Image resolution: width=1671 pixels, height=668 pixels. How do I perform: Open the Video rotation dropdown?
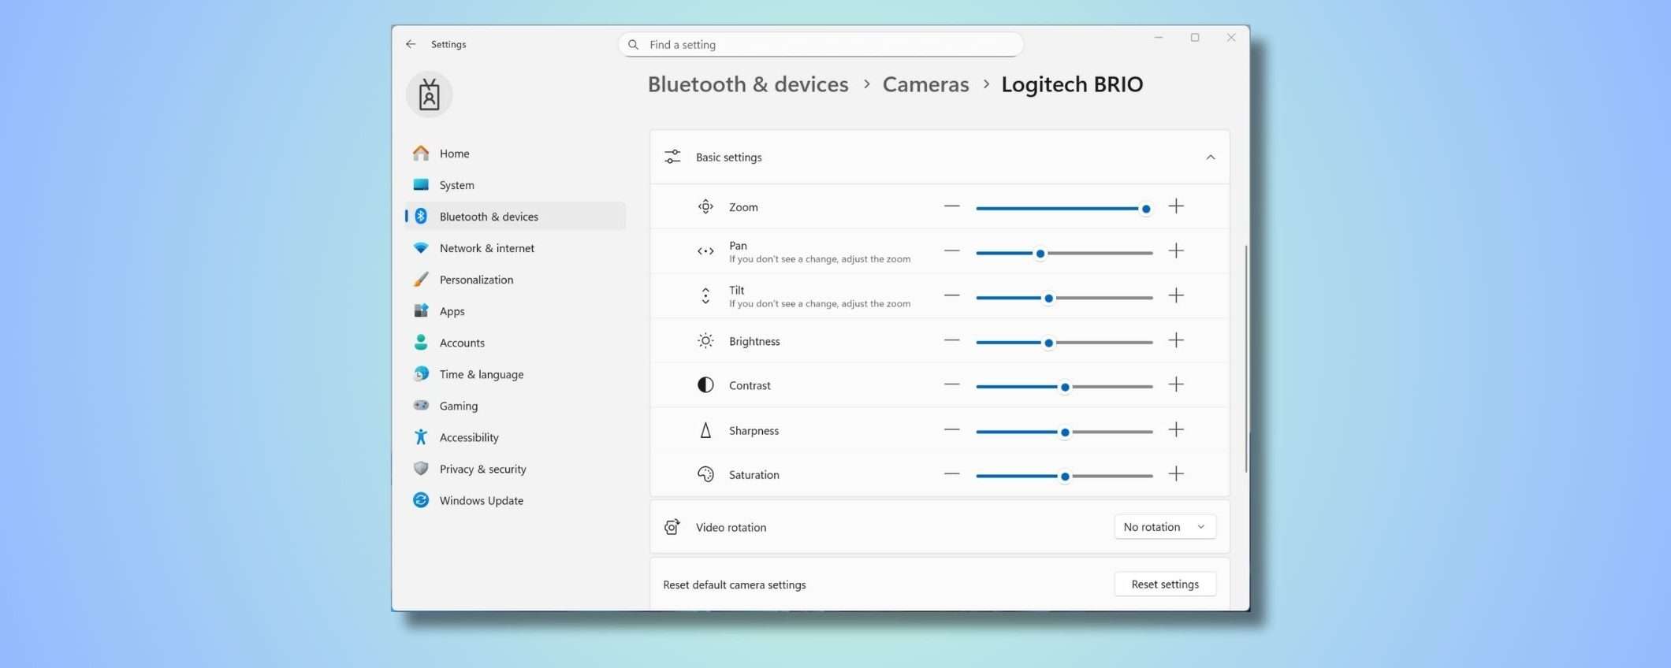click(1164, 527)
